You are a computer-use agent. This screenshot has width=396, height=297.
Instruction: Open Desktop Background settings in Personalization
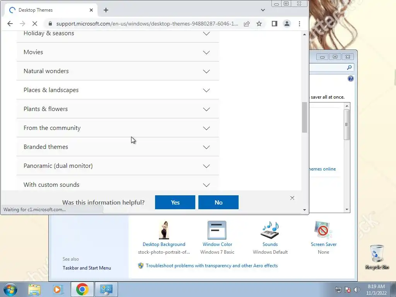[x=164, y=244]
